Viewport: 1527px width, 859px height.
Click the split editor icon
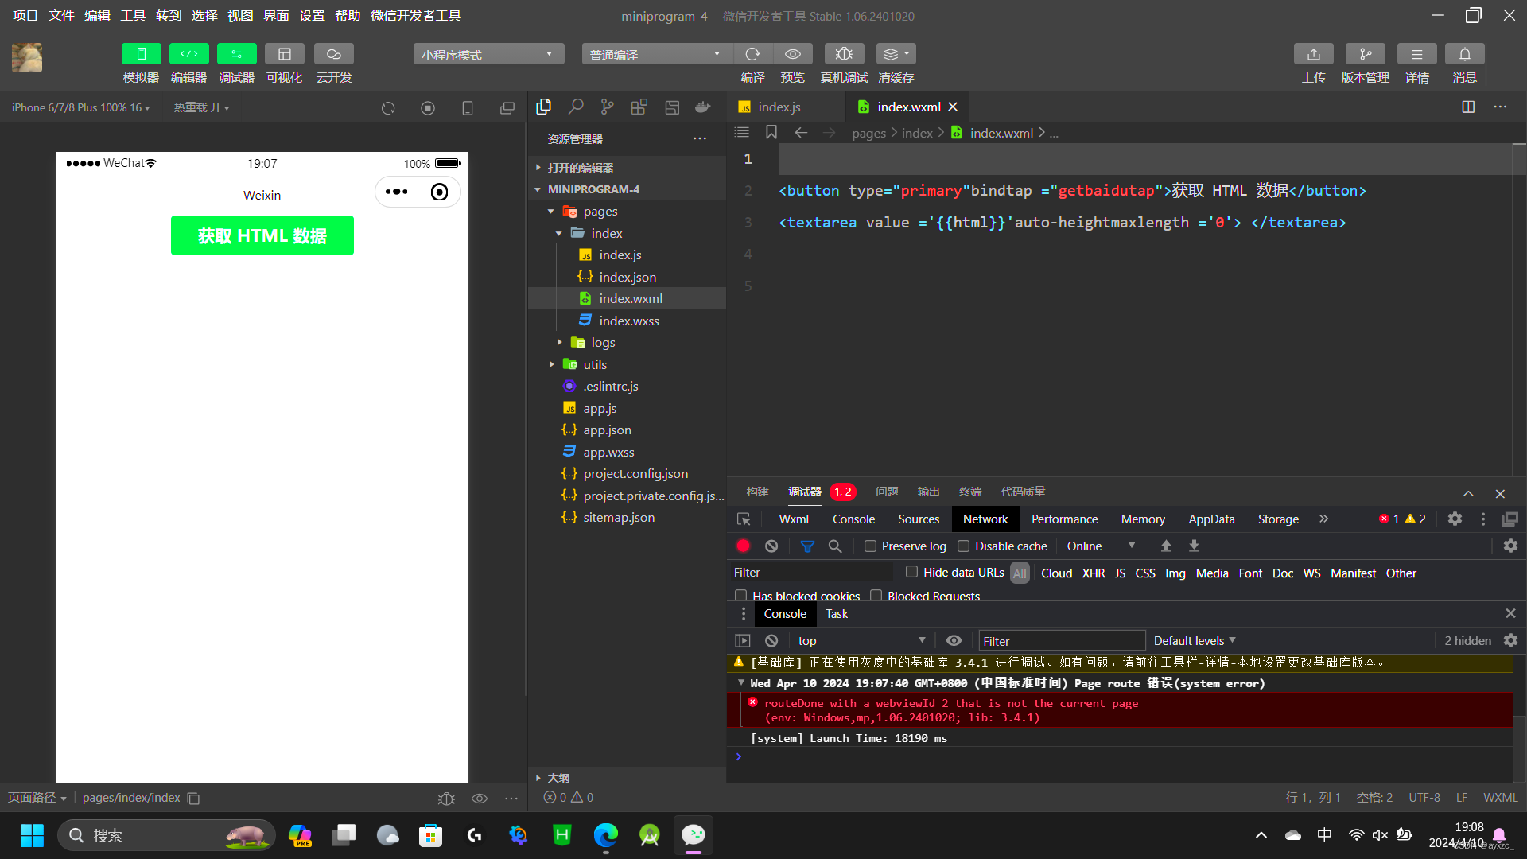(1468, 107)
